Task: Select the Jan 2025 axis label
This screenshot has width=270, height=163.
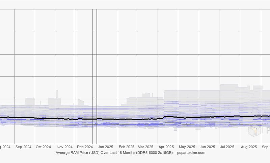Action: coord(105,147)
